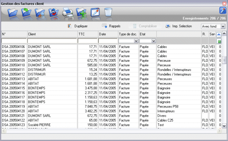Click amount 13,25 in the TTC column

93,74
